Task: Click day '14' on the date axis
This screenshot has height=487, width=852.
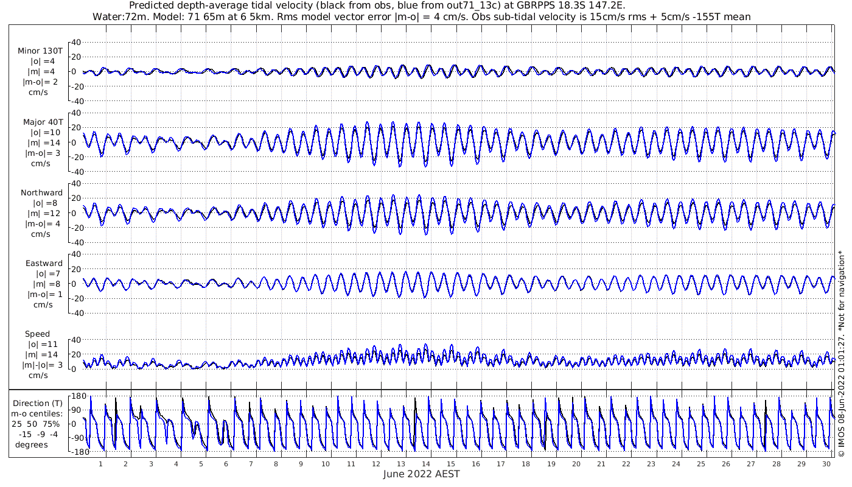Action: pos(425,463)
